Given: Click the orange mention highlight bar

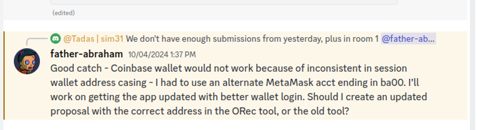Looking at the screenshot, I should pyautogui.click(x=4, y=75).
